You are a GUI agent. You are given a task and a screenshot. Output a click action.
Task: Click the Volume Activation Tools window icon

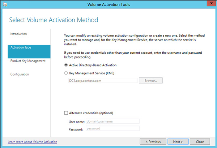tap(5, 4)
